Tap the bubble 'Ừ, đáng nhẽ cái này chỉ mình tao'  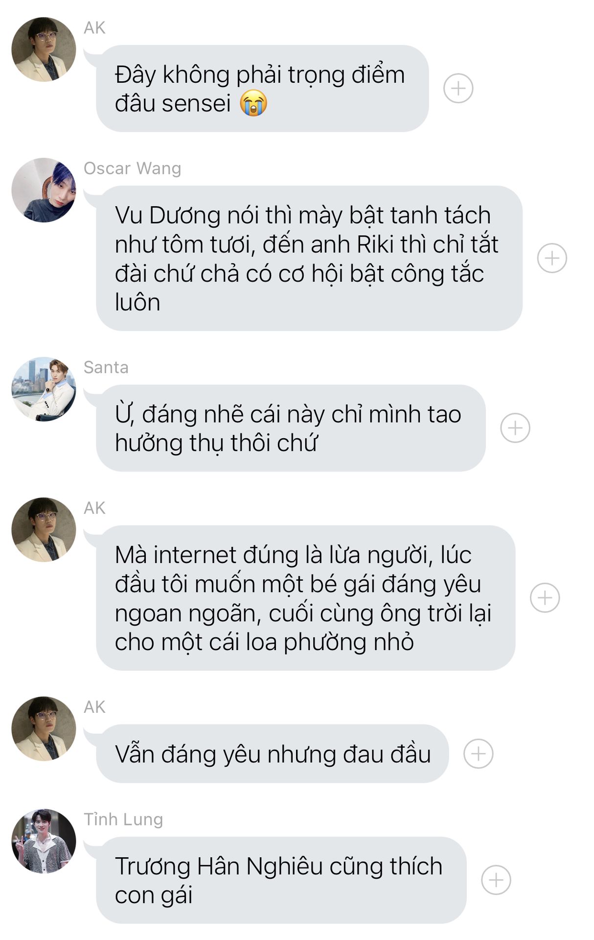(x=291, y=428)
